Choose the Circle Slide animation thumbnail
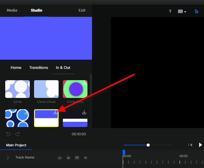The image size is (204, 168). (x=75, y=89)
